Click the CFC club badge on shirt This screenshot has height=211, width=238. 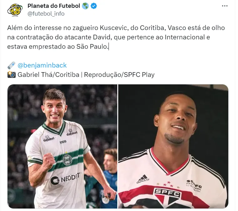[x=67, y=160]
